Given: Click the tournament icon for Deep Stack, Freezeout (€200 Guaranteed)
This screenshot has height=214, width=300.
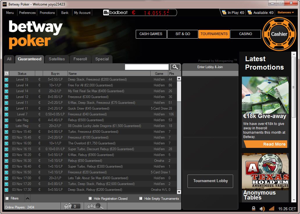Looking at the screenshot, I should 6,80.
